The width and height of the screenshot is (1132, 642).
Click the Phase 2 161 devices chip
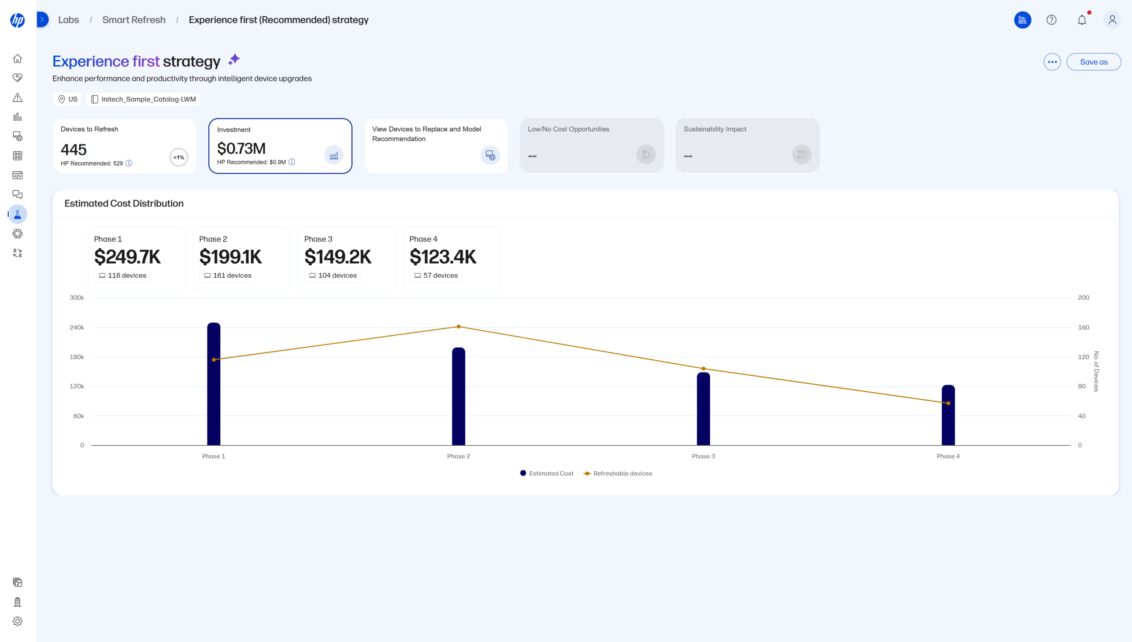coord(227,275)
